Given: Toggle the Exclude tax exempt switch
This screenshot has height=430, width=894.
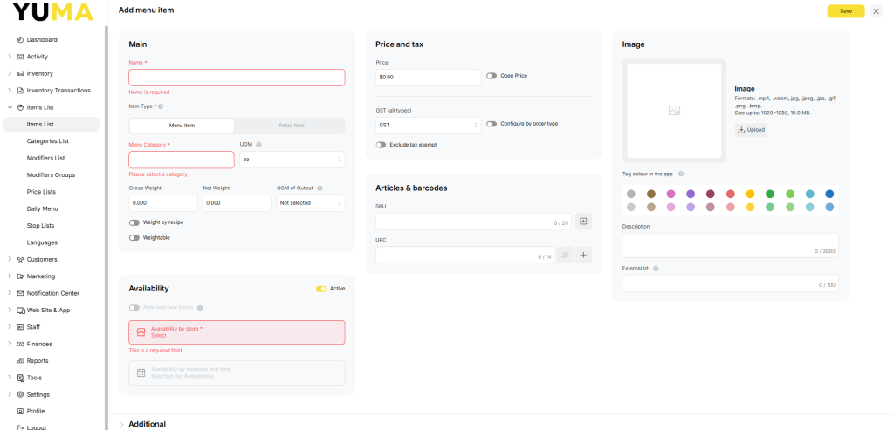Looking at the screenshot, I should [x=381, y=145].
